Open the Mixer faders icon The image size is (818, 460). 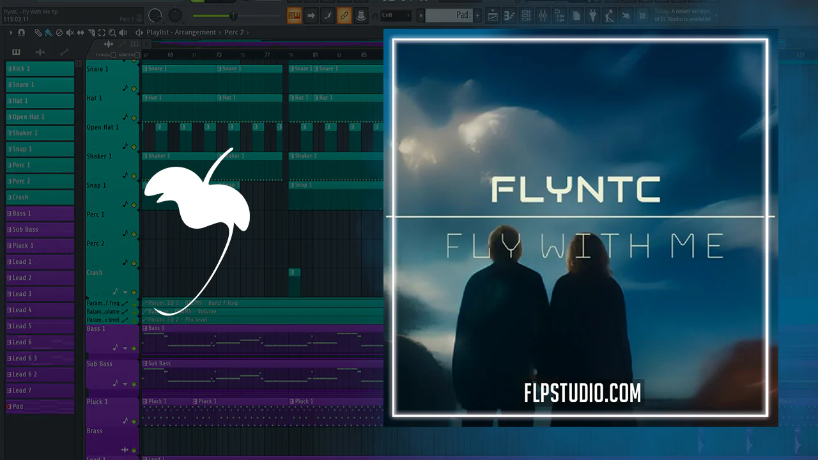point(543,15)
